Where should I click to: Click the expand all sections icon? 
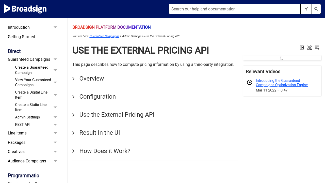(x=317, y=48)
